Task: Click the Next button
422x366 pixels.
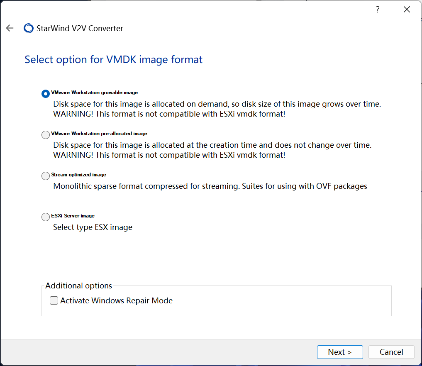Action: pyautogui.click(x=339, y=352)
